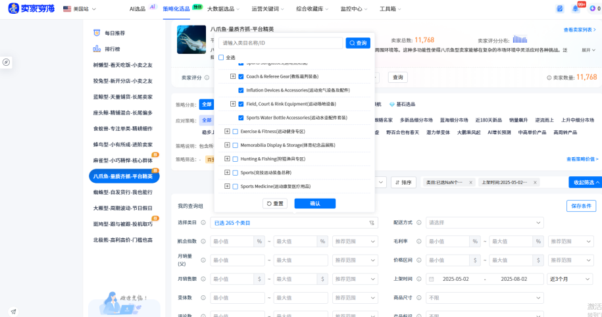This screenshot has height=317, width=602.
Task: Click the clear-filter icon in 已选 265 个类目 field
Action: click(372, 222)
